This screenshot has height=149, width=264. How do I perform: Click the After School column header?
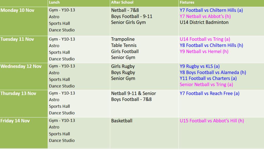[x=122, y=2]
